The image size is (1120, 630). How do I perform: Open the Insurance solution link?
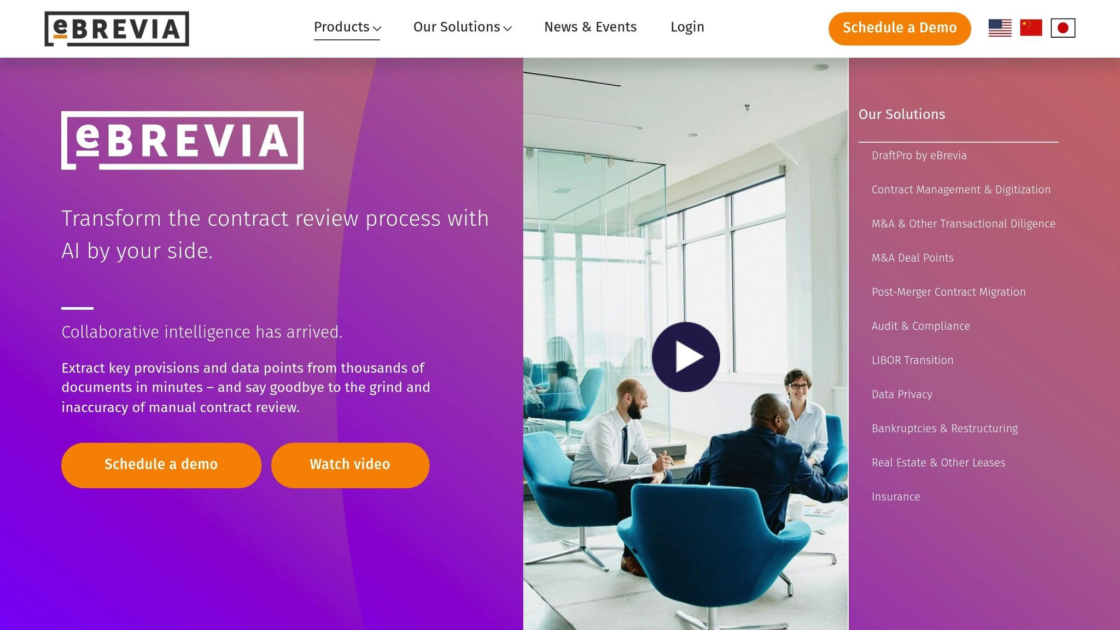(895, 497)
